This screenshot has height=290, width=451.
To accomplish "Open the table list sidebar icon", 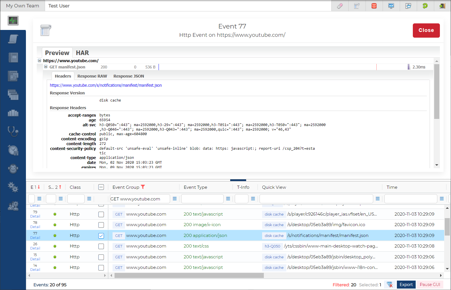I will (x=13, y=95).
